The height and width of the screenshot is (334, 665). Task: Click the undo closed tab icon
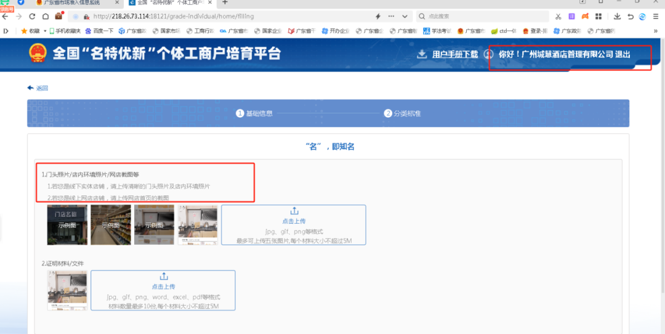pyautogui.click(x=631, y=16)
